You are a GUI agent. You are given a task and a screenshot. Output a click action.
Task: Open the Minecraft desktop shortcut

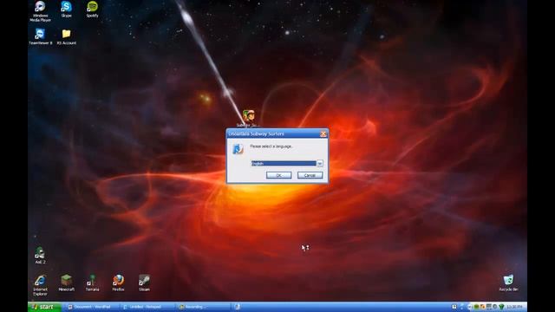66,283
